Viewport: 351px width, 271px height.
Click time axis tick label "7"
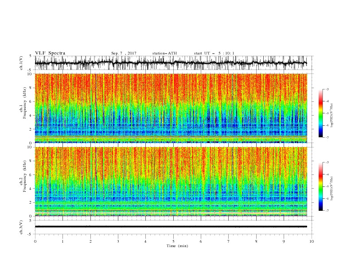tap(229, 241)
